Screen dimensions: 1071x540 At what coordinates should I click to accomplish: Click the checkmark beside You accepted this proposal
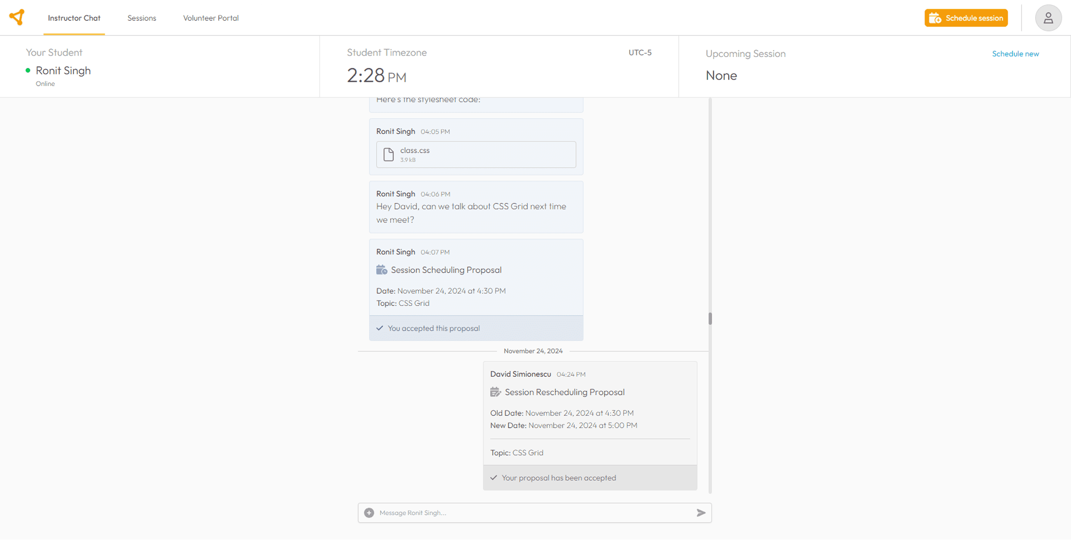pos(380,328)
